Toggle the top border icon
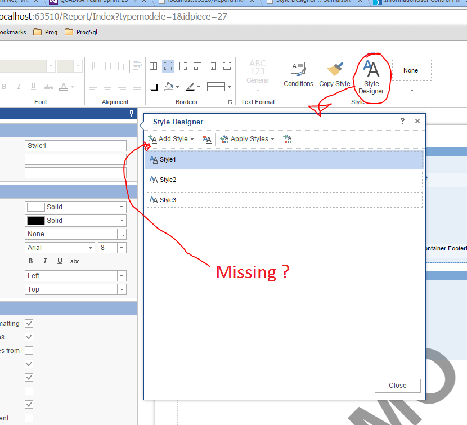Screen dimensions: 467x425 coord(197,66)
